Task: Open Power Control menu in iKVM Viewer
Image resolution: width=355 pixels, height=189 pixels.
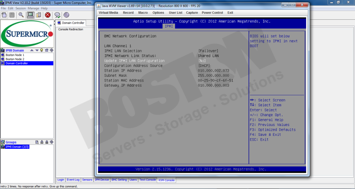Action: tap(212, 13)
